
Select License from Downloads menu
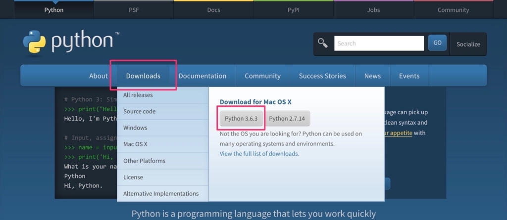(162, 177)
